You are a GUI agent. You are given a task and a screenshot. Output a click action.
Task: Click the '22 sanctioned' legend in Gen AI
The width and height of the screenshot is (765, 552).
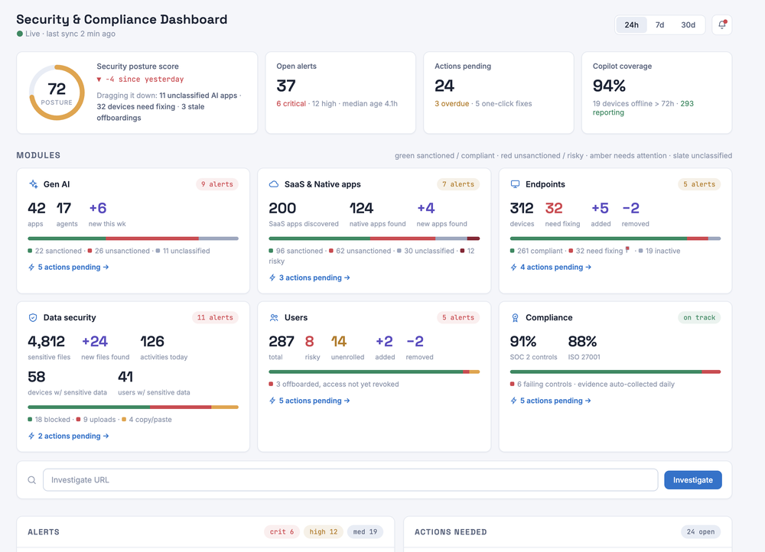pyautogui.click(x=54, y=251)
